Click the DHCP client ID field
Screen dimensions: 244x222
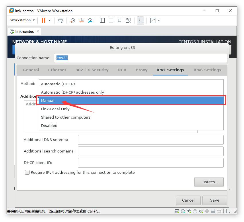click(151, 163)
